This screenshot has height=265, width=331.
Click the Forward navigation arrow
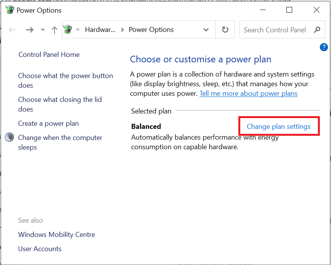pyautogui.click(x=30, y=30)
